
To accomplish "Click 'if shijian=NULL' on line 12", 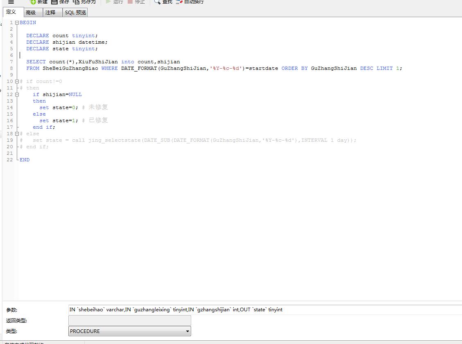I will 57,94.
